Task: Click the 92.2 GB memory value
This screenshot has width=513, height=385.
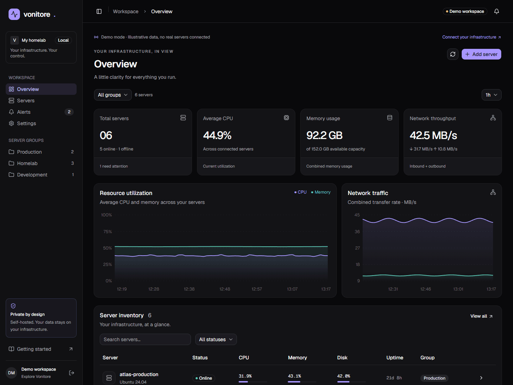Action: (325, 135)
